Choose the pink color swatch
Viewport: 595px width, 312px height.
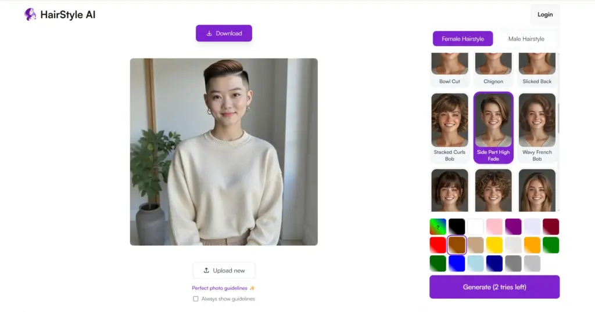[x=494, y=227]
